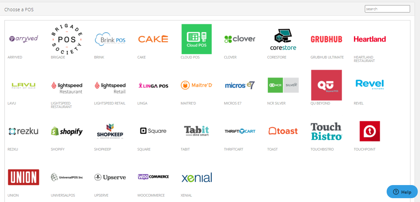Pick the Shopify logo
Viewport: 420px width, 202px height.
(x=67, y=131)
